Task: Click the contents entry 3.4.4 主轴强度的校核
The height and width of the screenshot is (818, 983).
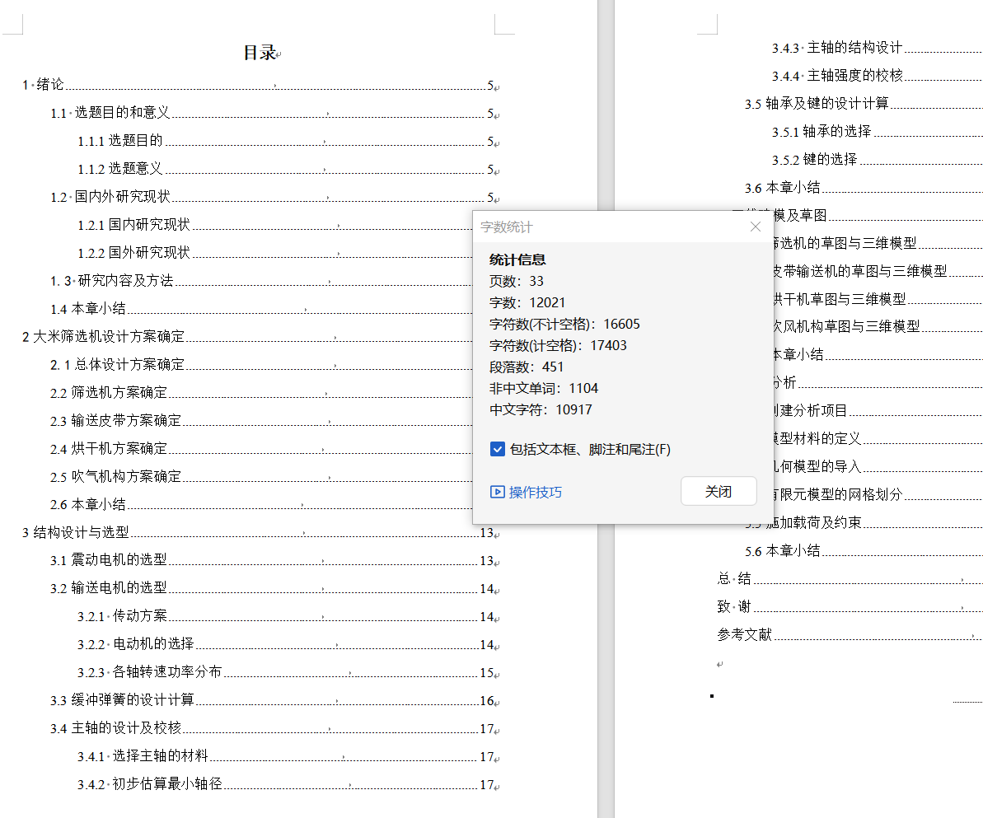Action: [x=877, y=76]
